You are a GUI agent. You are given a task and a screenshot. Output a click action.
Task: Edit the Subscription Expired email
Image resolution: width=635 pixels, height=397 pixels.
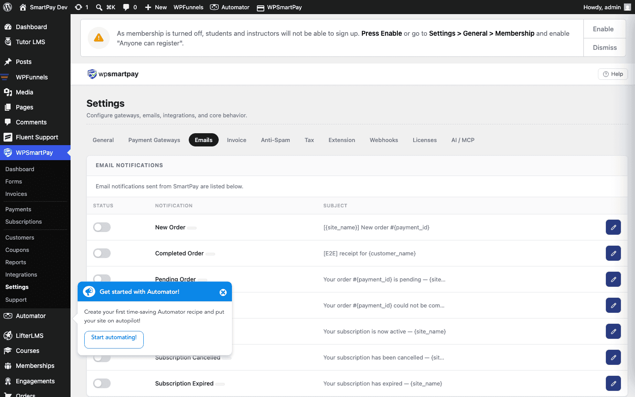coord(613,383)
